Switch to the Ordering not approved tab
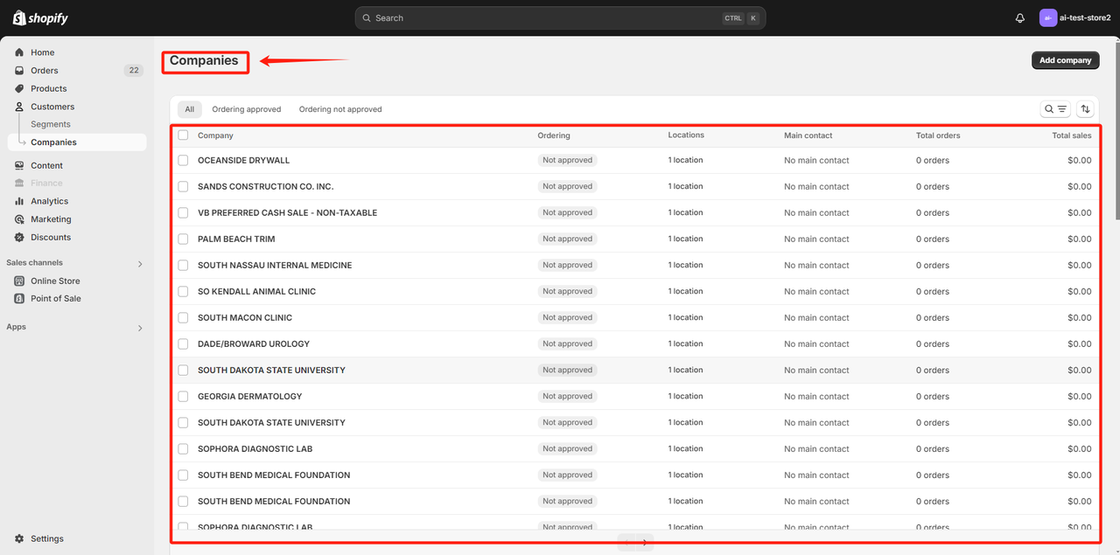 point(340,109)
